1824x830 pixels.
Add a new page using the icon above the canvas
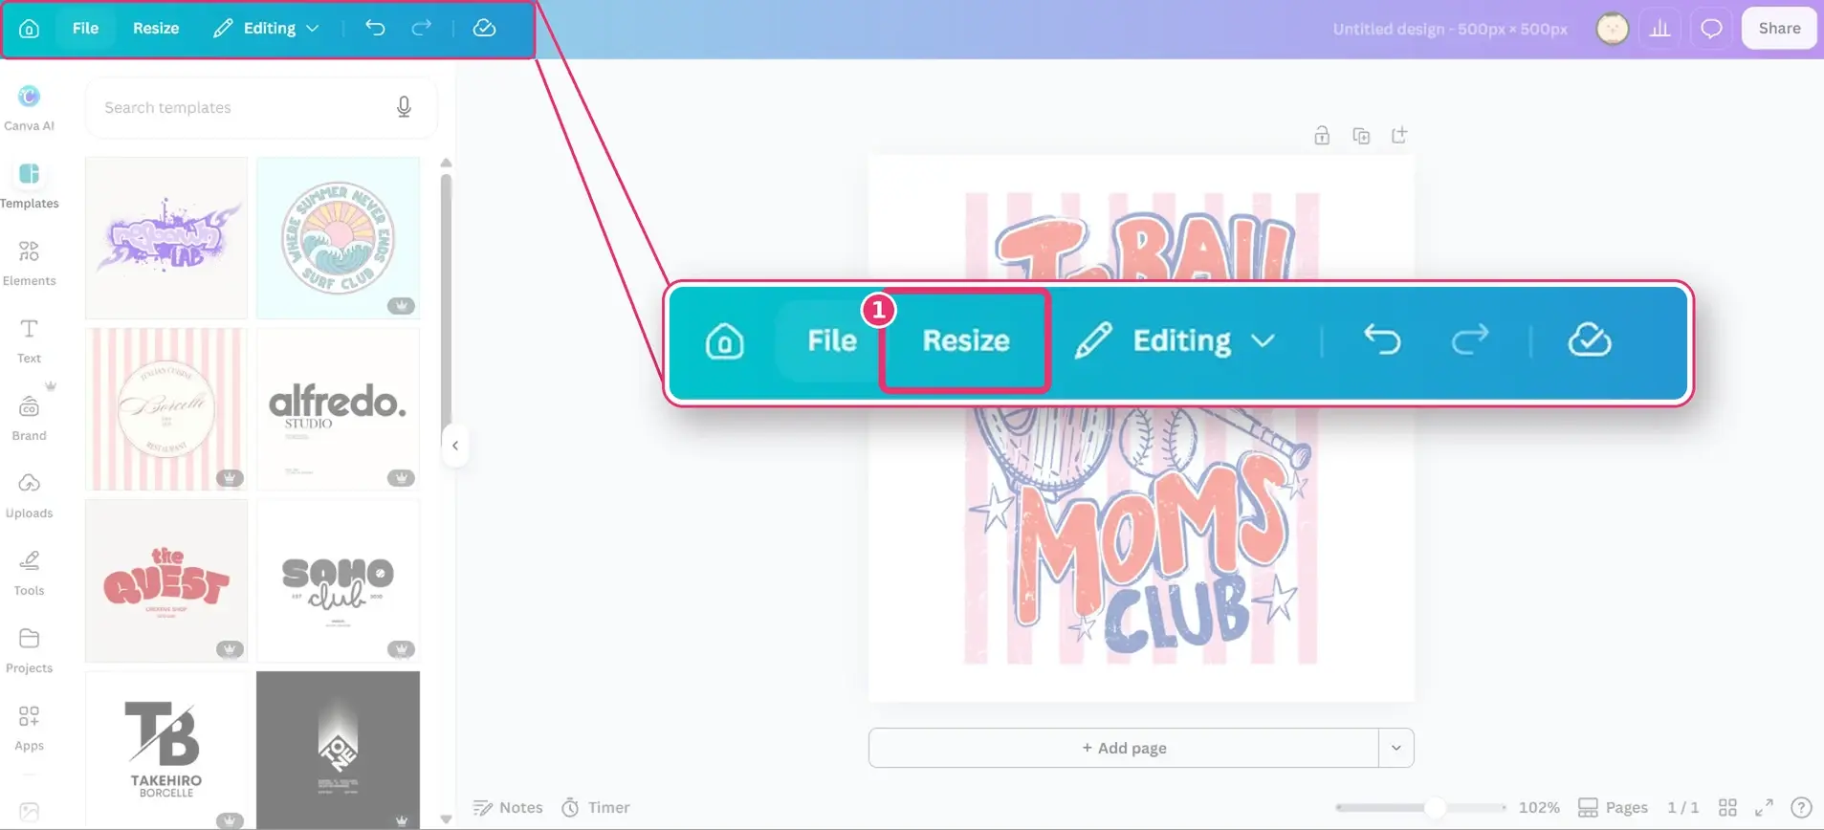1399,136
